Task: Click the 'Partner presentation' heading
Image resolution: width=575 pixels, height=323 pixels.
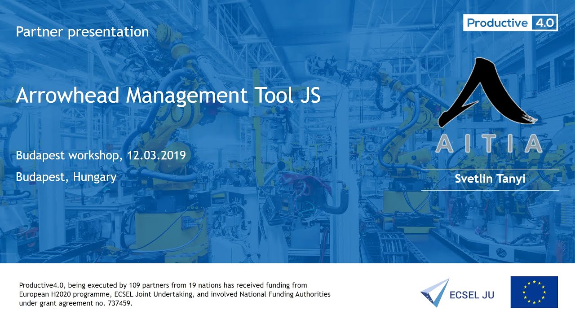Action: (x=82, y=32)
